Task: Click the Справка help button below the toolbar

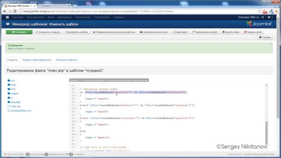Action: point(265,37)
